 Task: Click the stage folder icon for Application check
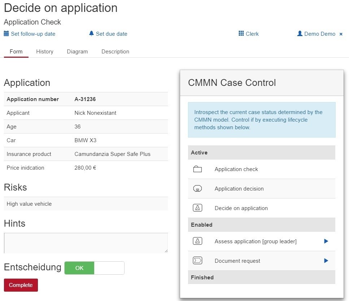pyautogui.click(x=197, y=169)
